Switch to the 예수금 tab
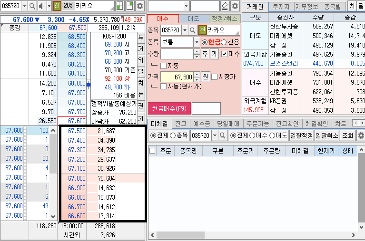Image resolution: width=365 pixels, height=241 pixels. pos(202,124)
